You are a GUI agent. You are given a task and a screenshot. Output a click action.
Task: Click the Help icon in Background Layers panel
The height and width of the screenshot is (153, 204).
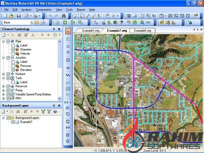(x=55, y=112)
